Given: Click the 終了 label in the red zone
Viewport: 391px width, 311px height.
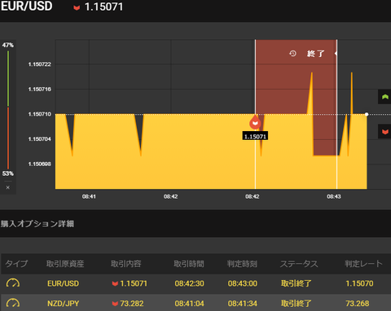Looking at the screenshot, I should 315,54.
